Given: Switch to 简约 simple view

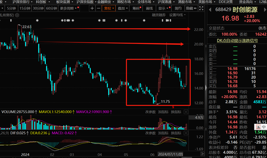Looking at the screenshot, I should tap(178, 8).
